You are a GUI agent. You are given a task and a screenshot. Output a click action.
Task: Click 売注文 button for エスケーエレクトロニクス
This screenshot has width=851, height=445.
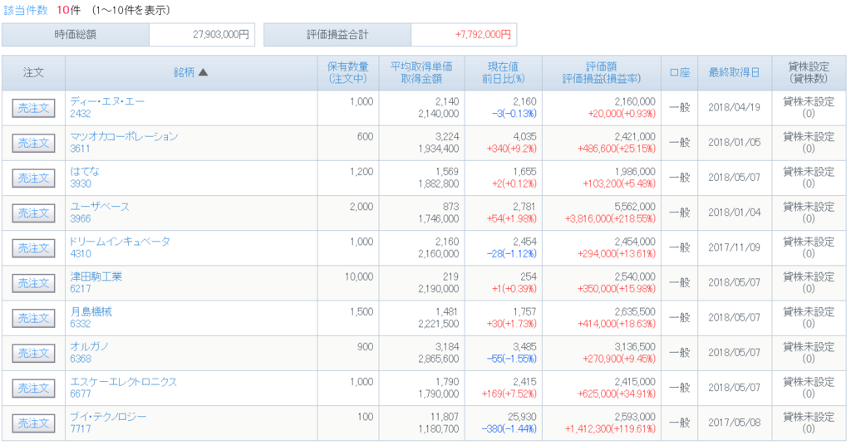coord(33,389)
